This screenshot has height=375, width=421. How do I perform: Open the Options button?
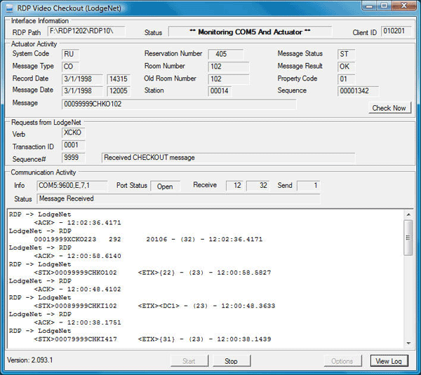(x=342, y=361)
